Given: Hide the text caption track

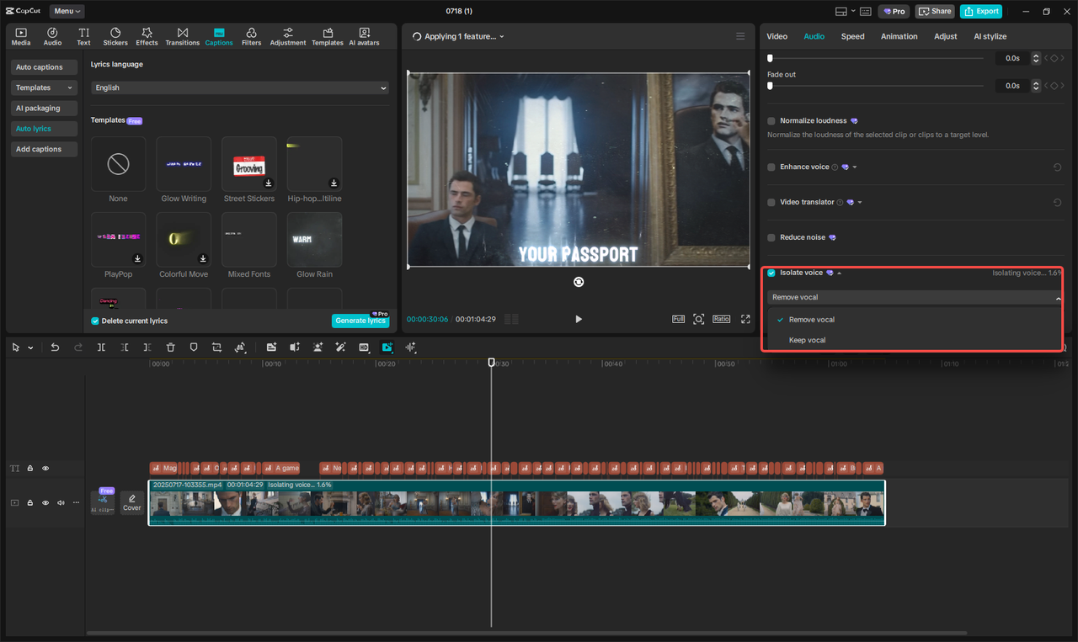Looking at the screenshot, I should (x=45, y=469).
